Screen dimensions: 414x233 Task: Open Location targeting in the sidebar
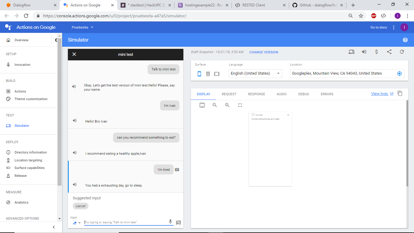click(28, 160)
